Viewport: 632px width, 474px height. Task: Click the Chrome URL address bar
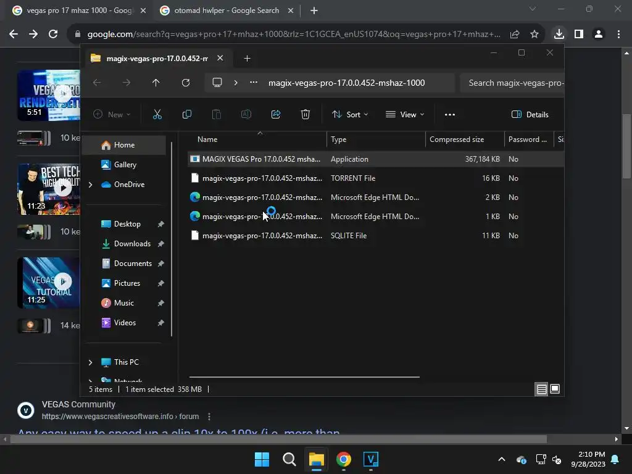[x=293, y=35]
